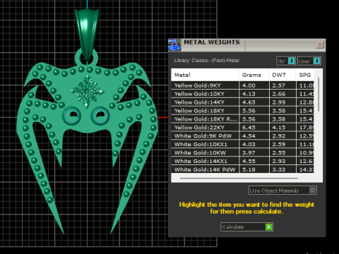339x254 pixels.
Task: Click the left eye ring on pendant
Action: pyautogui.click(x=72, y=116)
